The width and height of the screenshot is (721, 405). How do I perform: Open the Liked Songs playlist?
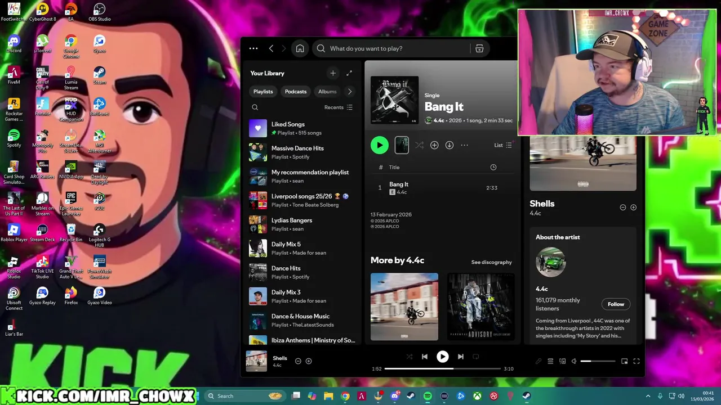click(303, 128)
